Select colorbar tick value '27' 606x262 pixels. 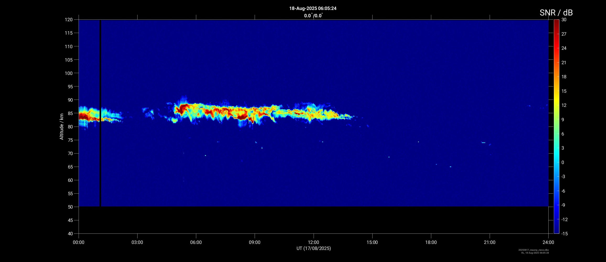pyautogui.click(x=564, y=34)
